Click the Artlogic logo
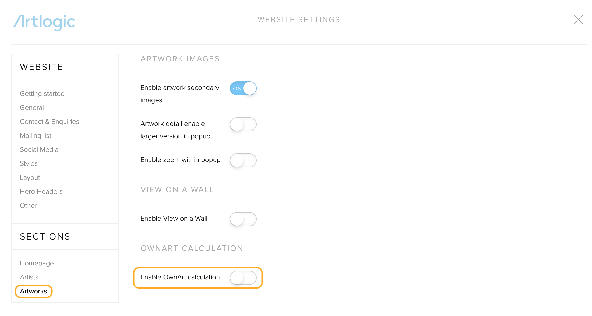Screen dimensions: 592x316 (44, 22)
